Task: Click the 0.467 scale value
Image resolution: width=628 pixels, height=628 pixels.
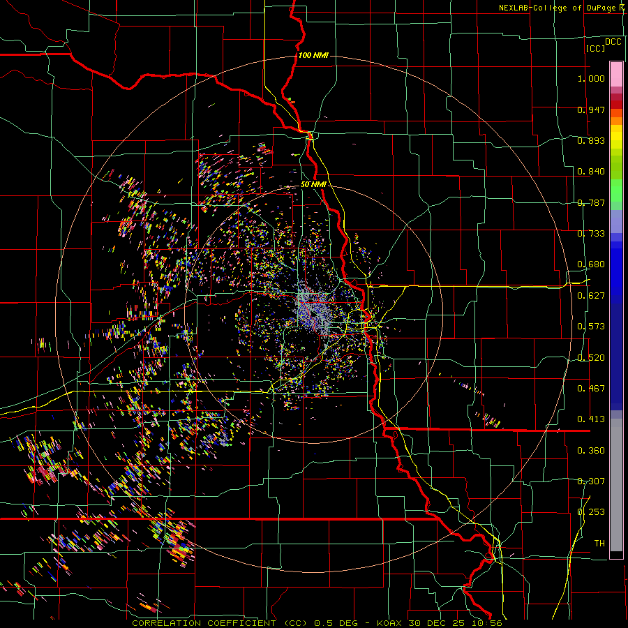Action: [x=591, y=389]
